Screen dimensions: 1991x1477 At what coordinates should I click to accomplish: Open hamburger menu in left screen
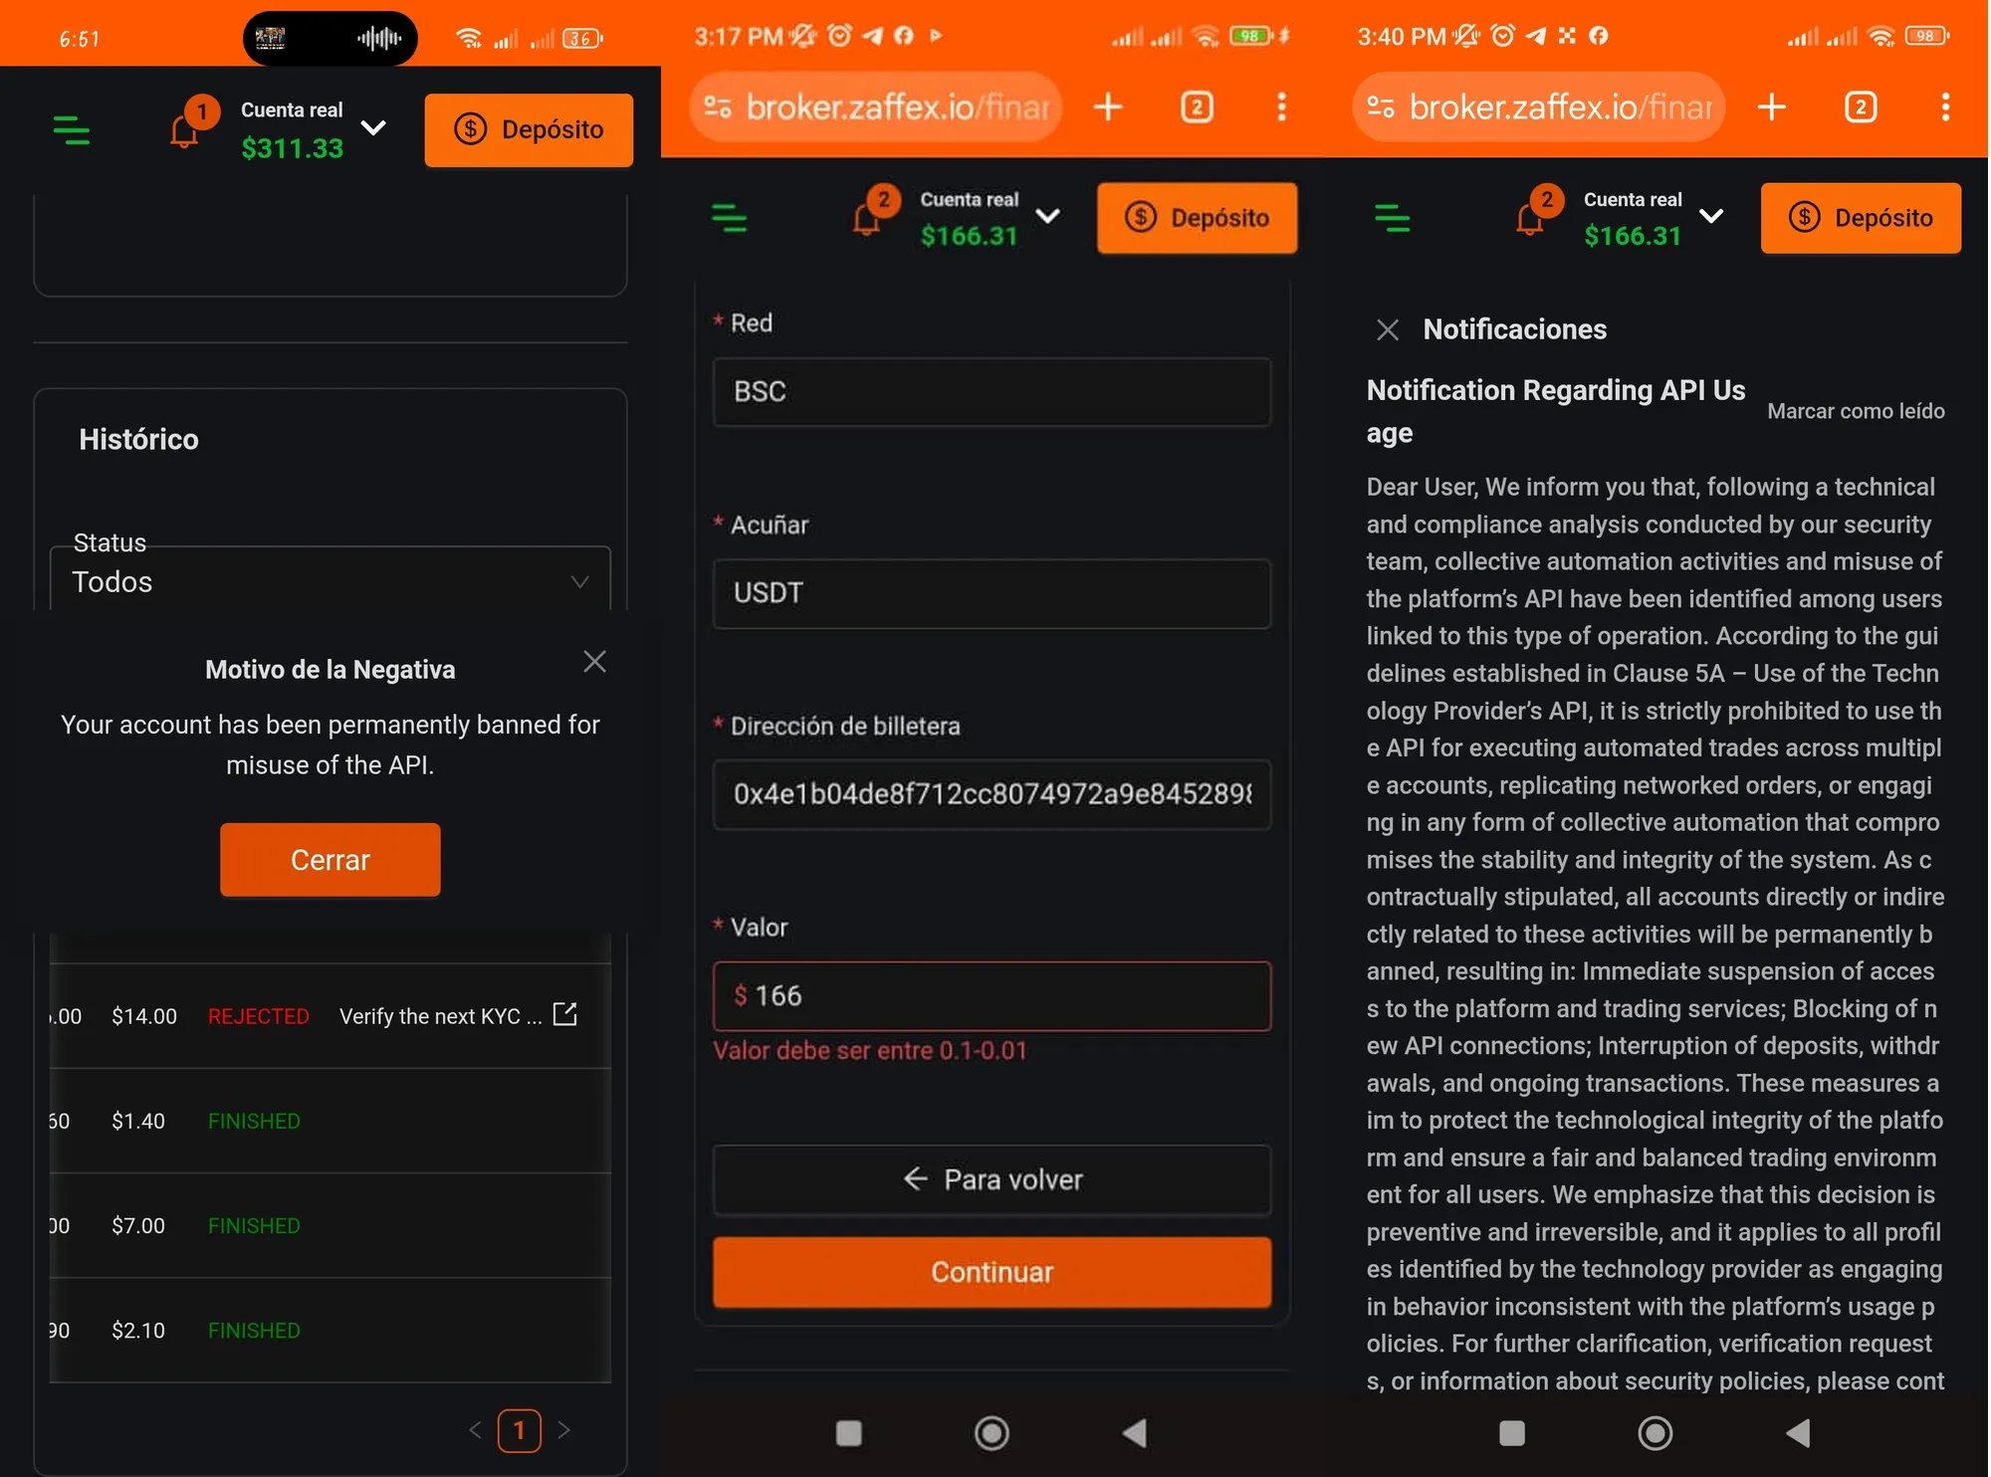[x=71, y=130]
